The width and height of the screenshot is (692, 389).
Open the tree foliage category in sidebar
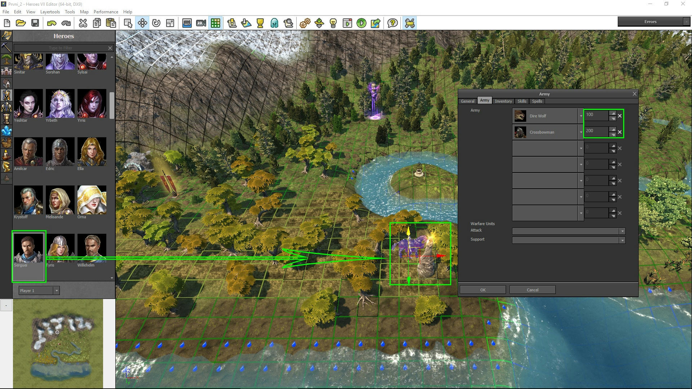coord(6,59)
